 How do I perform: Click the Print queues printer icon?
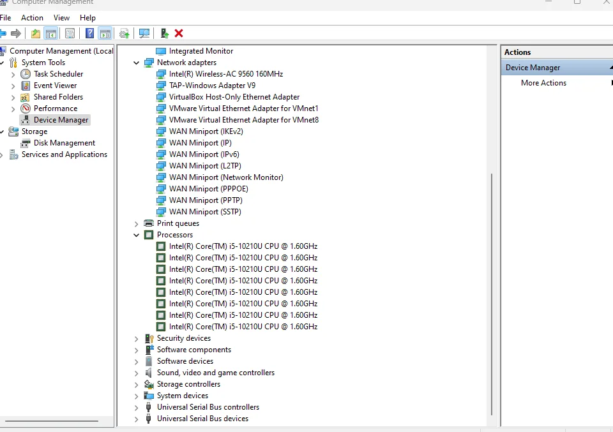pos(149,223)
